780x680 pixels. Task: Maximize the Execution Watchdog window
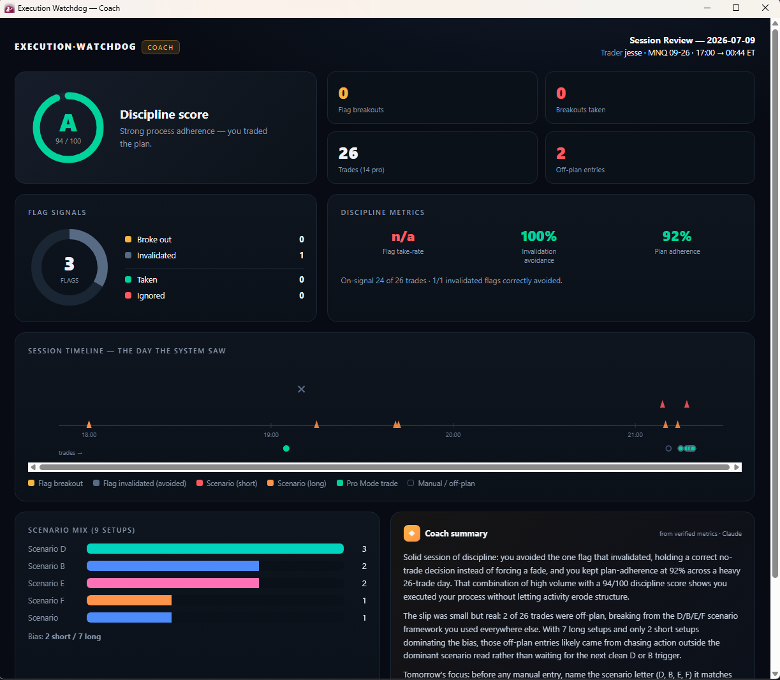(736, 8)
